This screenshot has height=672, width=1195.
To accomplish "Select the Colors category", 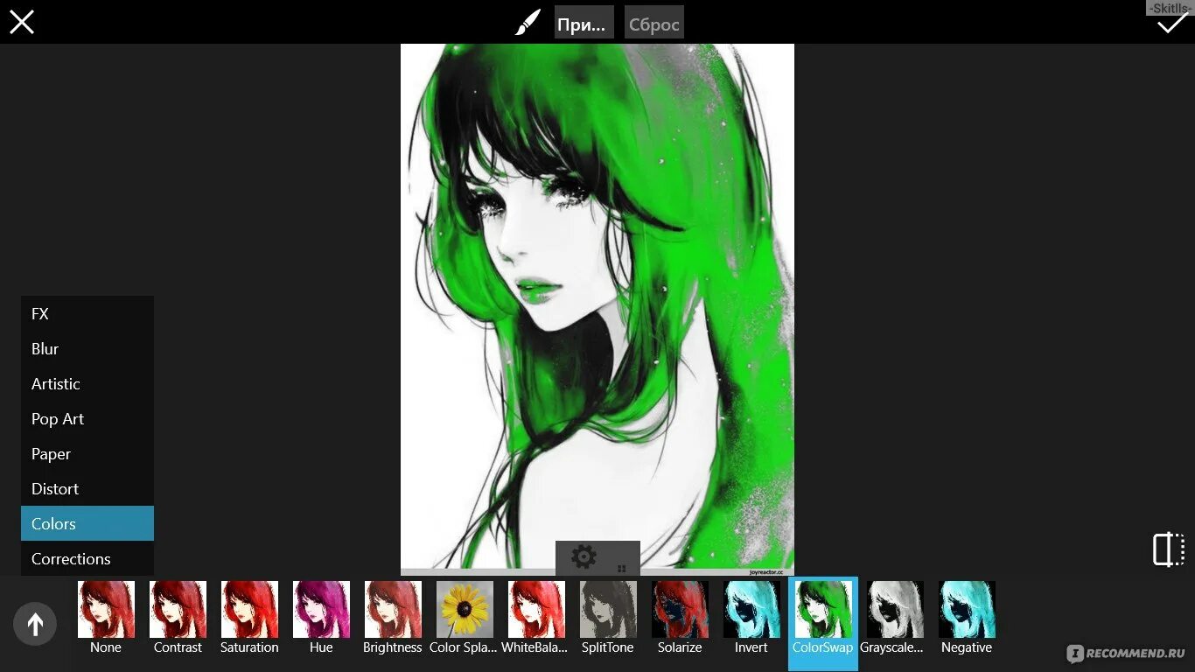I will 87,523.
